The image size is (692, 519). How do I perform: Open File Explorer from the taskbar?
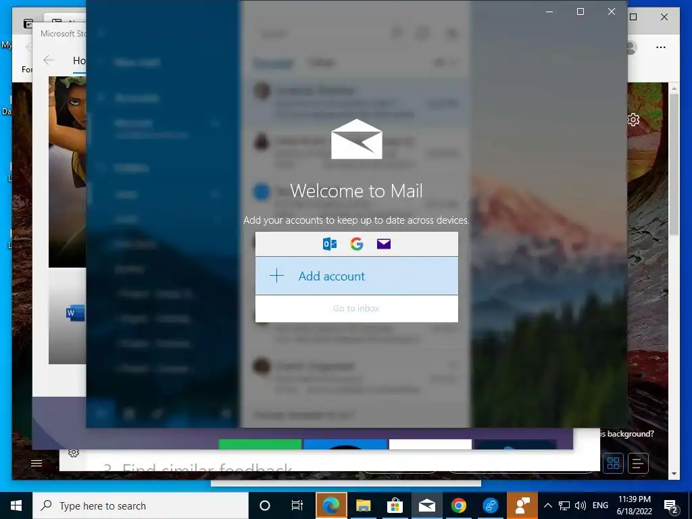[x=363, y=505]
